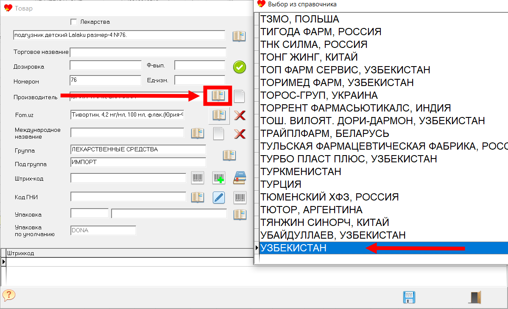Click the product name input field
508x309 pixels.
[119, 35]
